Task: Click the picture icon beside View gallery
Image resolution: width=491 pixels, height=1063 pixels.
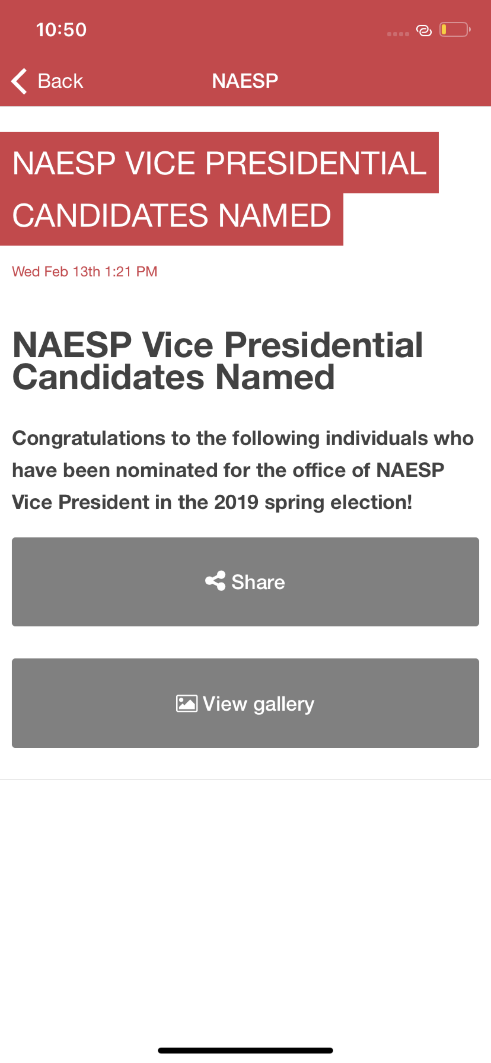Action: tap(187, 704)
